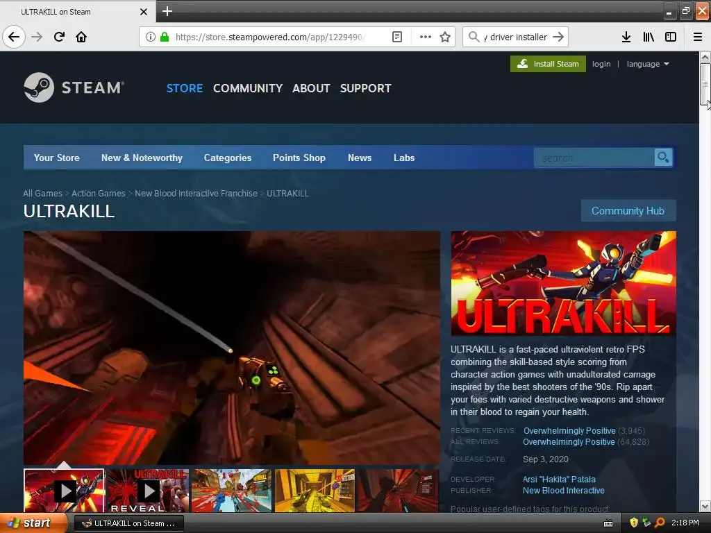Open the Points Shop tab
This screenshot has width=711, height=533.
click(x=299, y=158)
